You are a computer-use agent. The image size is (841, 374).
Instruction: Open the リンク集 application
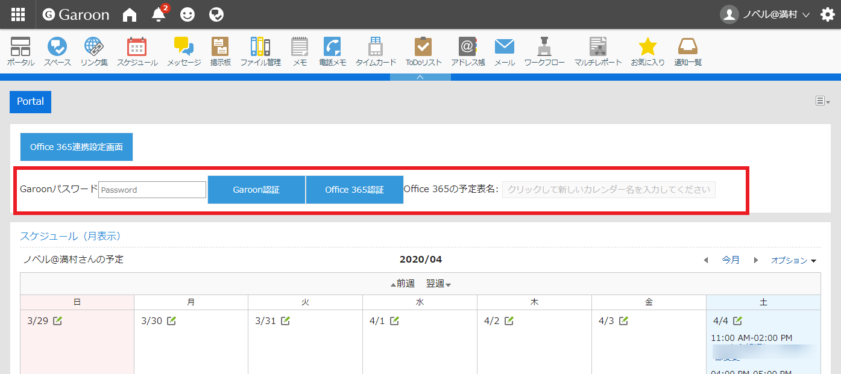click(93, 51)
